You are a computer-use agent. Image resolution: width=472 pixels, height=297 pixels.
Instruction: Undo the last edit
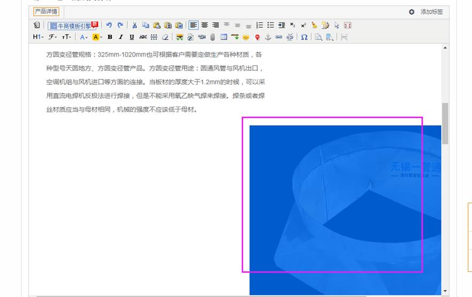click(109, 25)
